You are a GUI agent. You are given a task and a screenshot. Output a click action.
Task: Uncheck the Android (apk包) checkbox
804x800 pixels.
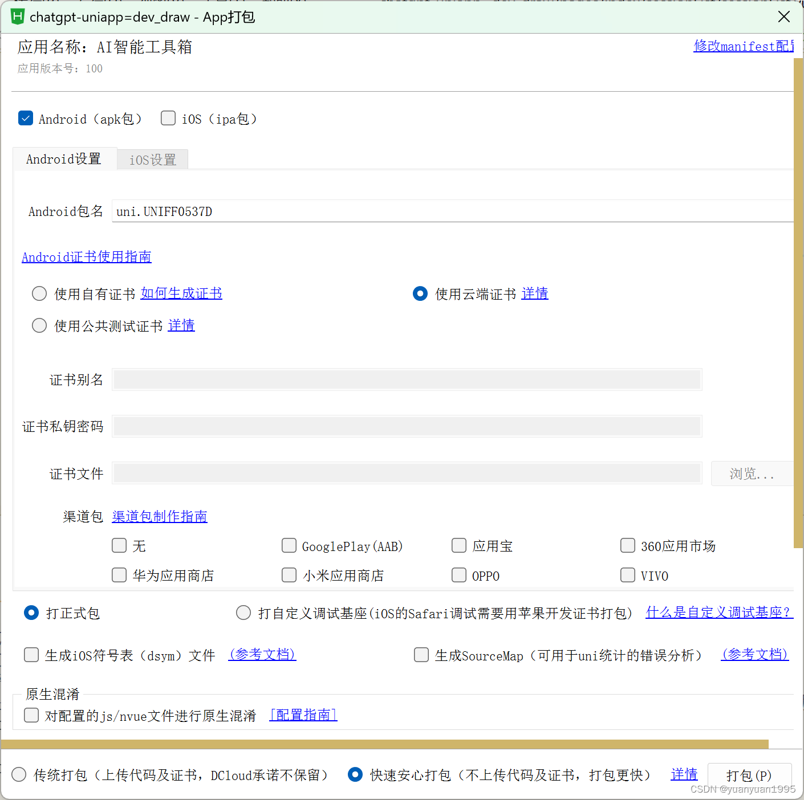click(26, 118)
